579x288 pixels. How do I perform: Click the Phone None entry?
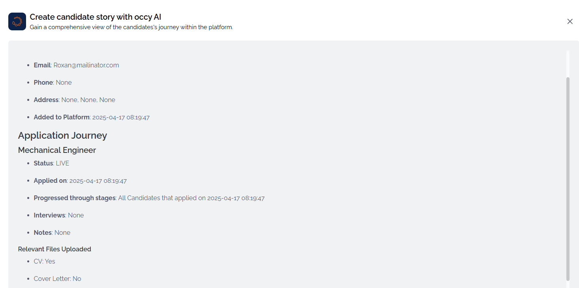[x=52, y=82]
